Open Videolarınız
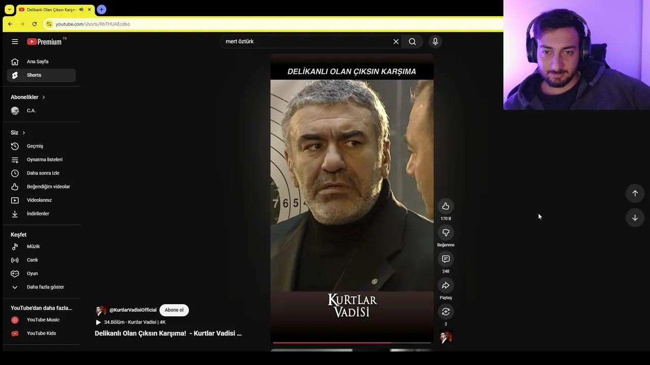This screenshot has width=650, height=365. click(x=41, y=200)
